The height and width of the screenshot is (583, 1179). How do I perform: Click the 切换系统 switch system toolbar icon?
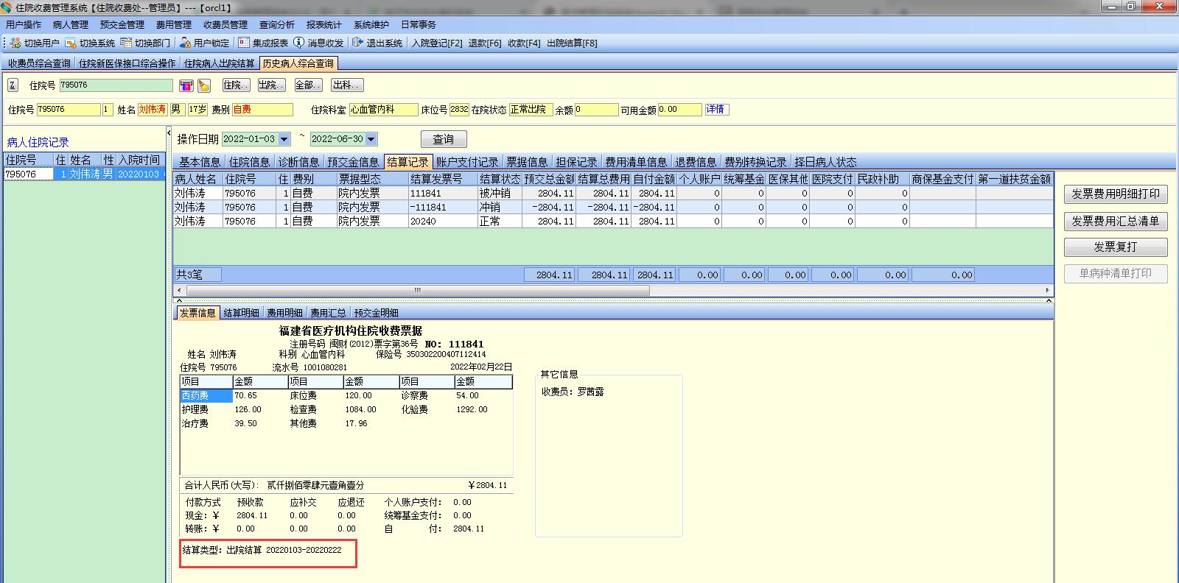[x=71, y=43]
